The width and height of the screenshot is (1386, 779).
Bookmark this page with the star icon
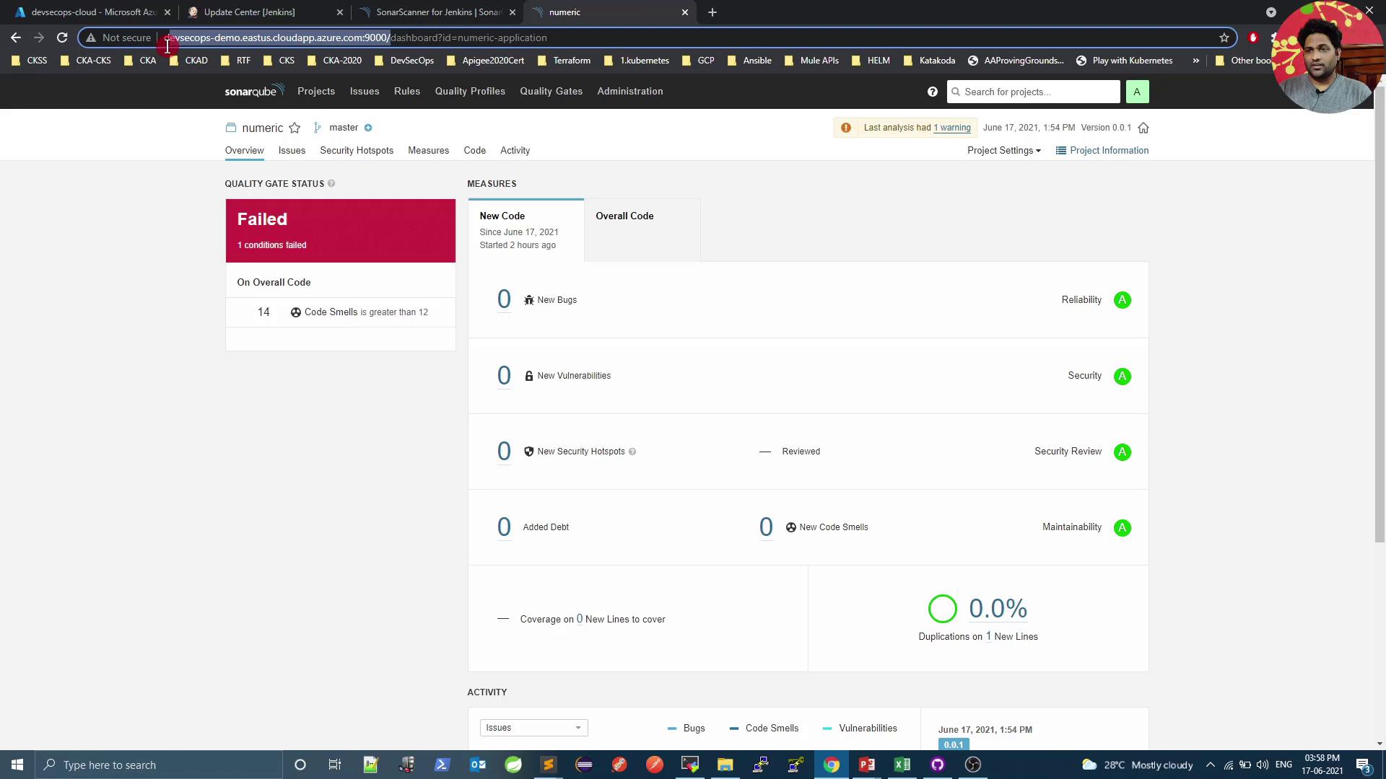coord(1224,38)
